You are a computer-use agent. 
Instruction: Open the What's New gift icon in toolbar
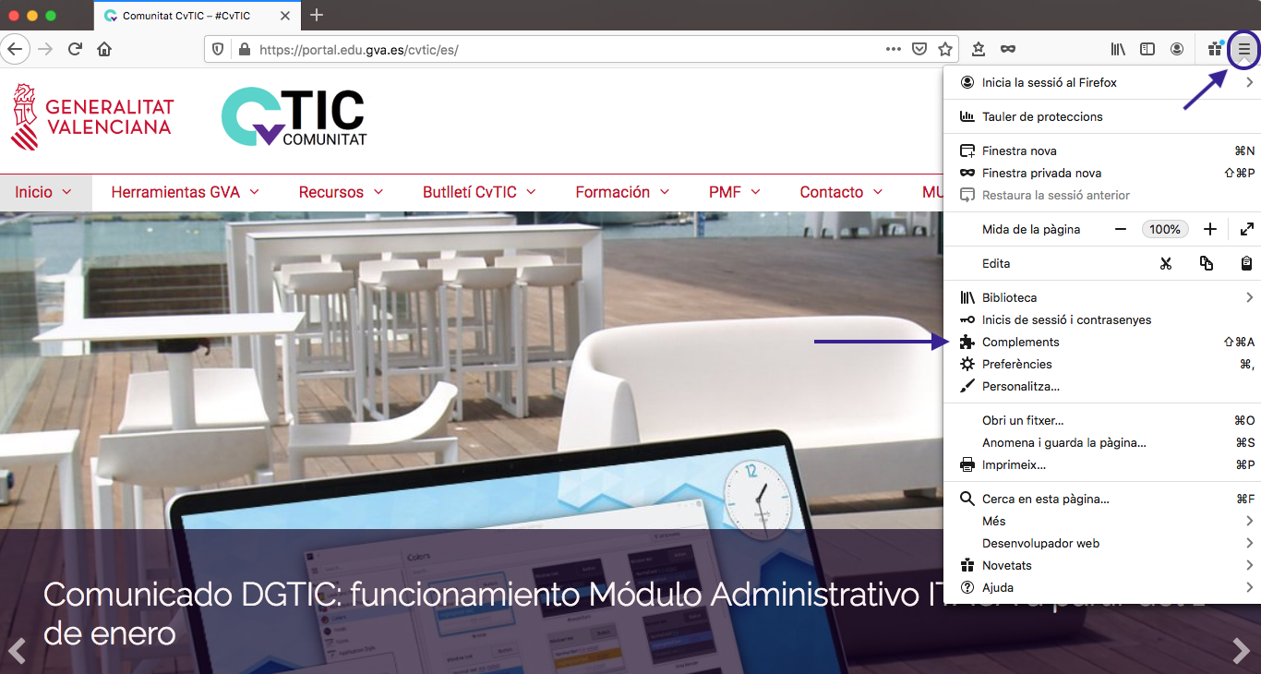click(1216, 49)
